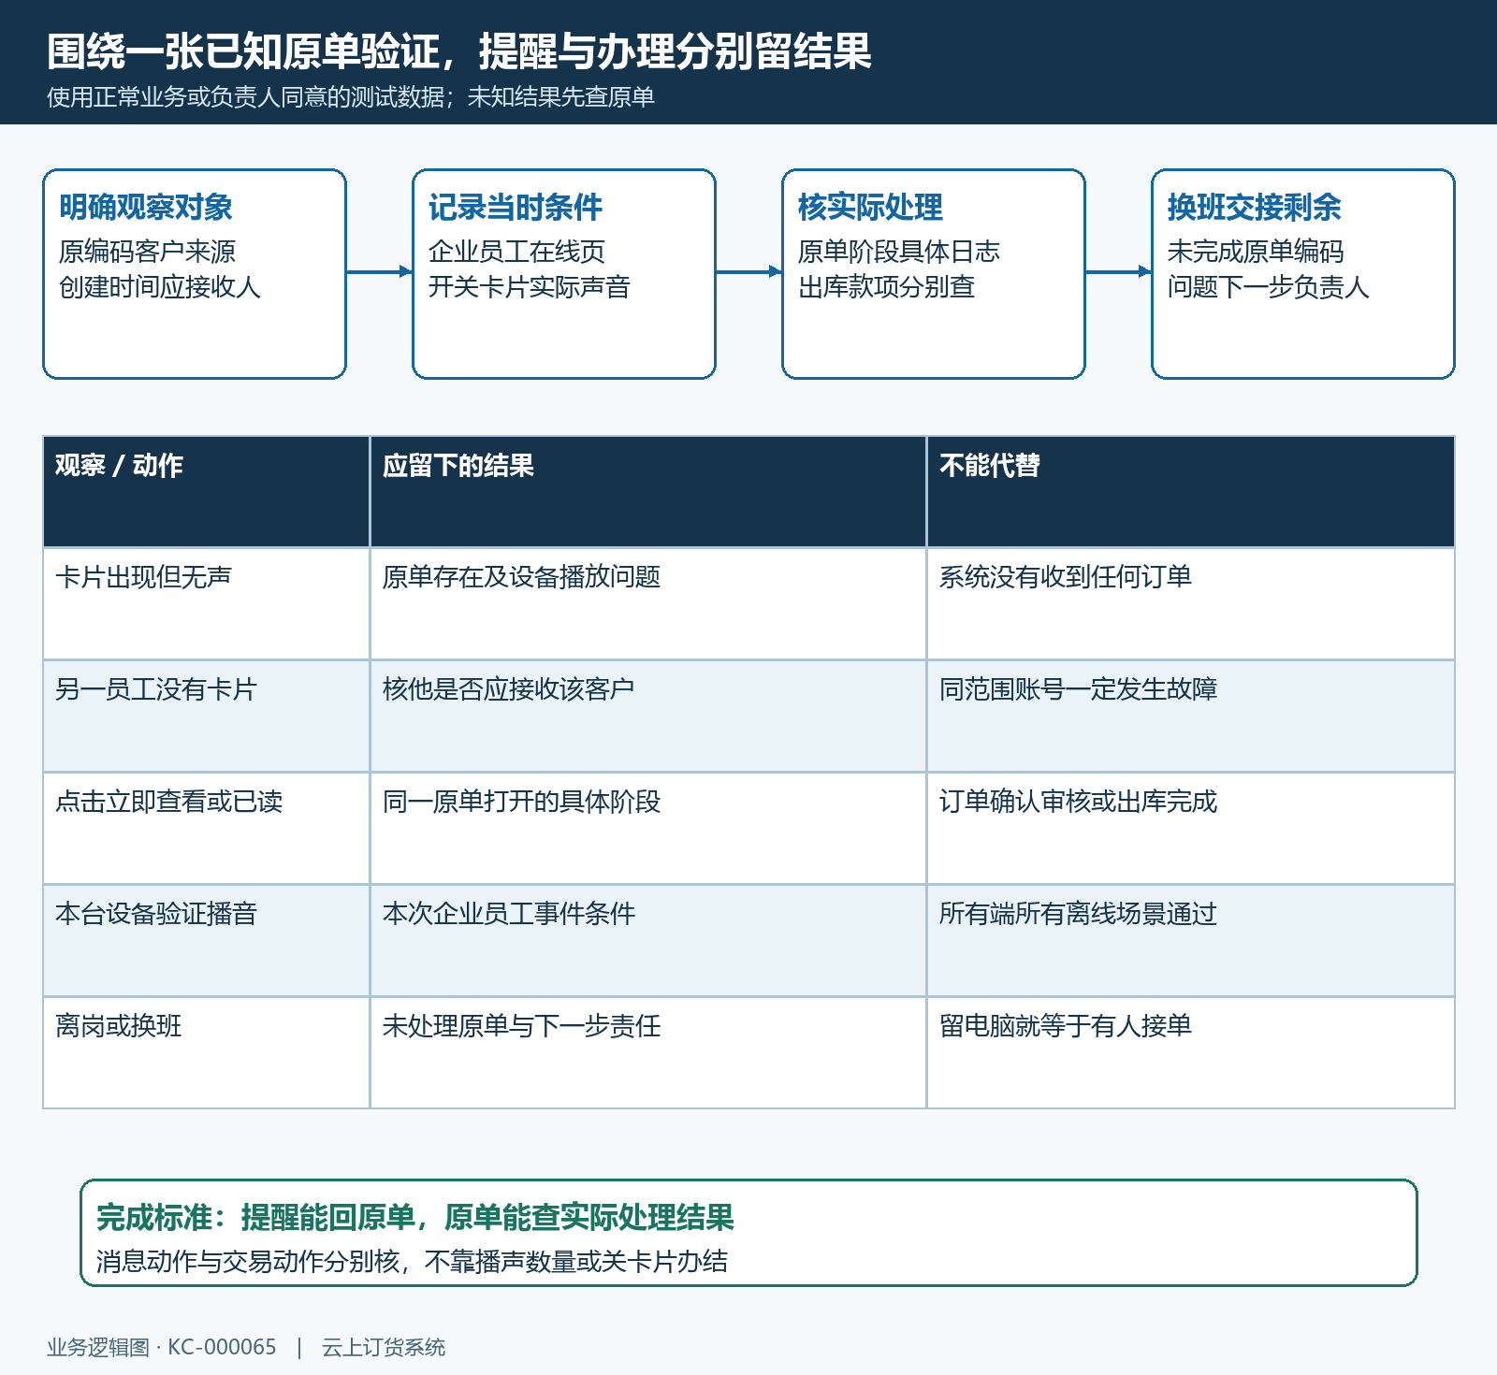Select the 记录当时条件 step heading
This screenshot has height=1375, width=1497.
pyautogui.click(x=516, y=207)
